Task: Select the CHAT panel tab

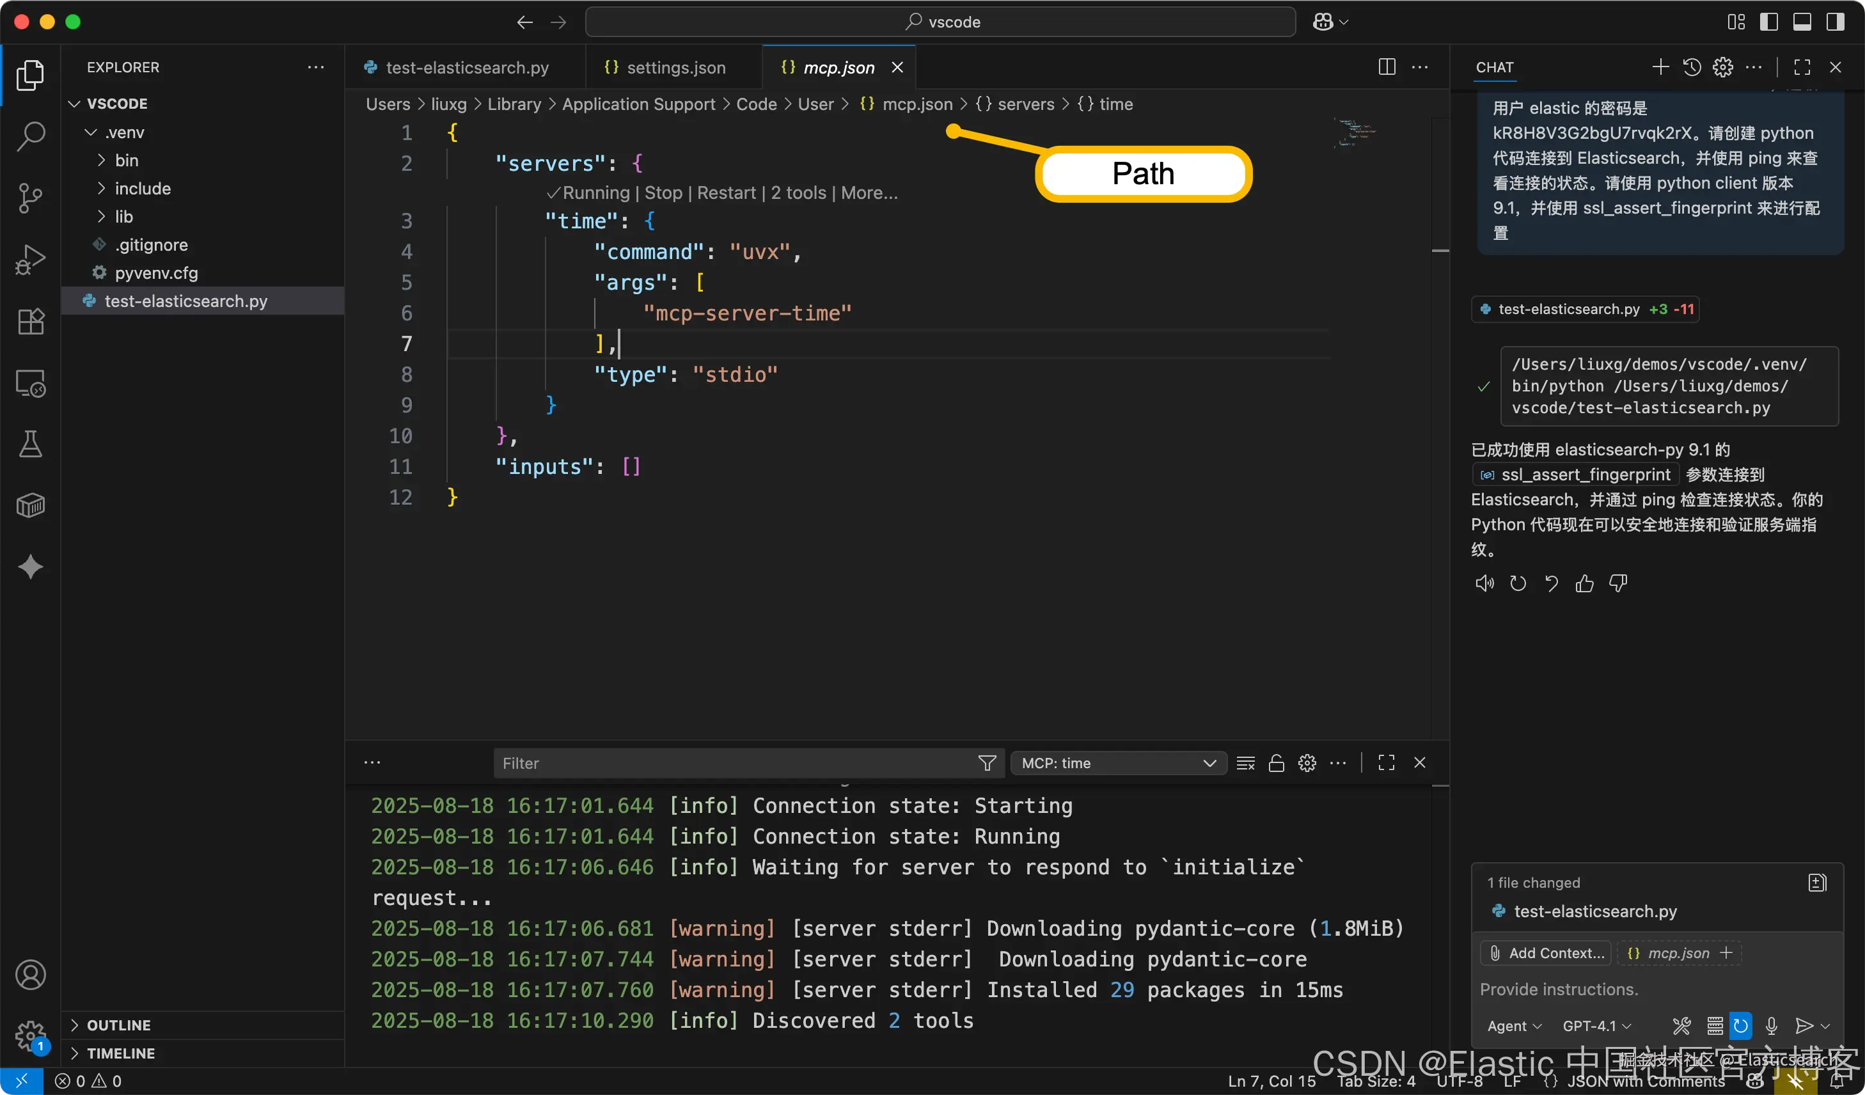Action: click(x=1494, y=67)
